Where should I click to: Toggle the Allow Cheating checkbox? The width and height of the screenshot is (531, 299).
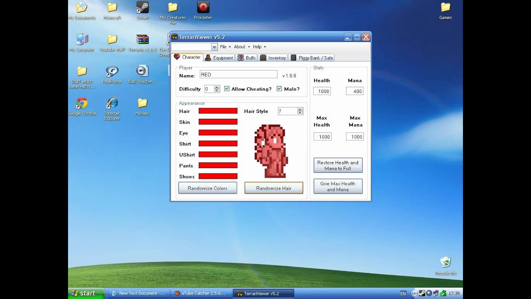227,88
